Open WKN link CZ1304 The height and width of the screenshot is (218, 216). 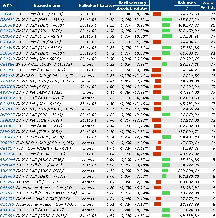pyautogui.click(x=7, y=154)
